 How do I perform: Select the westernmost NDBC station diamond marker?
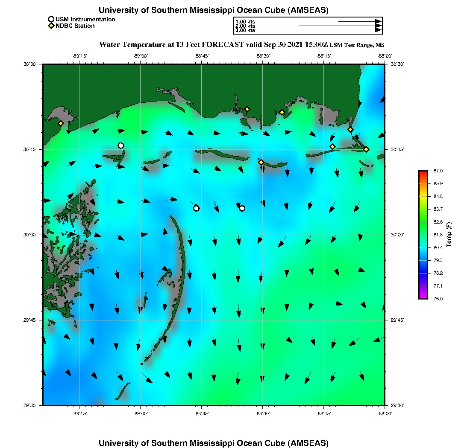pyautogui.click(x=61, y=123)
